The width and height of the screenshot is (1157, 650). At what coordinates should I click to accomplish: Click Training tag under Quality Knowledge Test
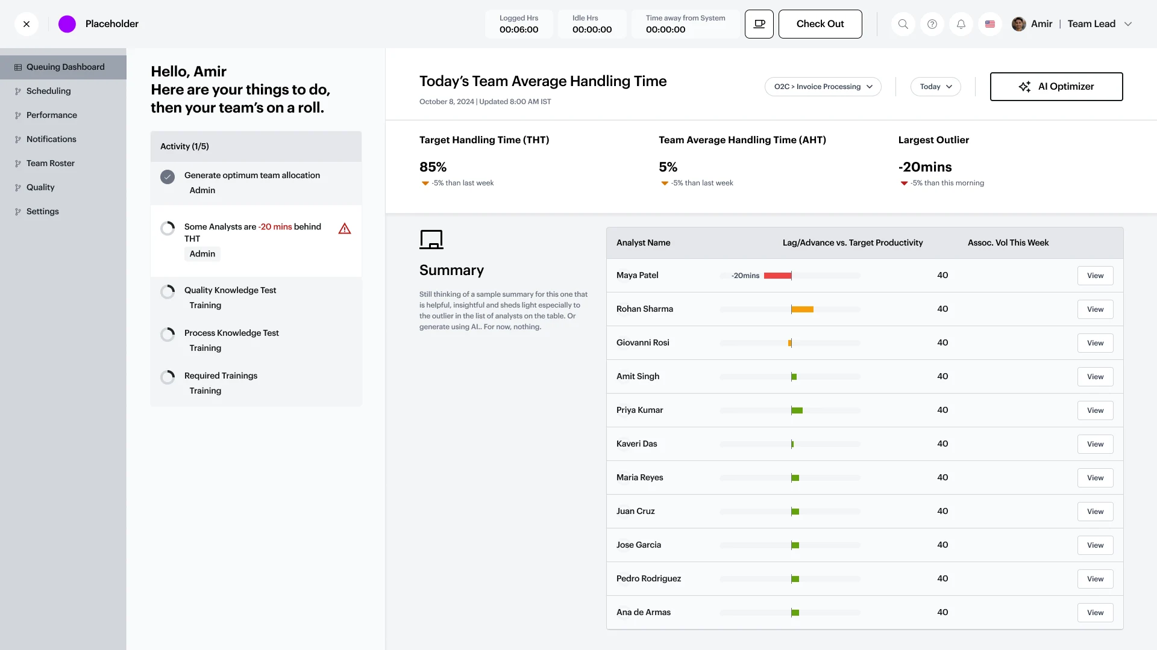point(205,306)
